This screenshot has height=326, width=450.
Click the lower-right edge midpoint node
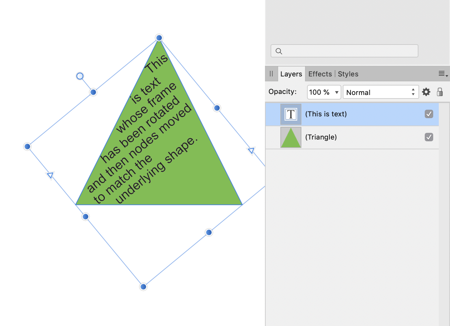point(209,232)
